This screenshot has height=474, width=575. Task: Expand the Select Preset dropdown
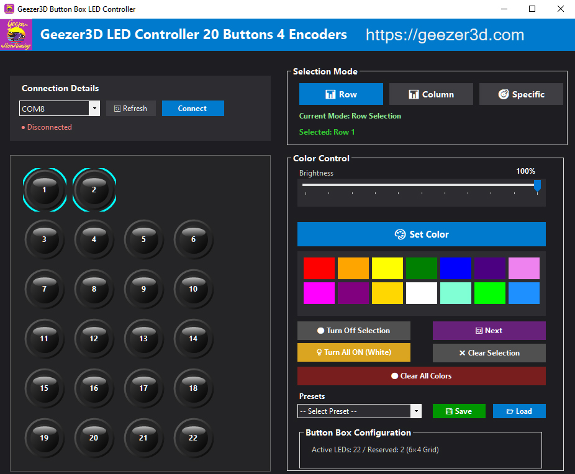tap(415, 411)
